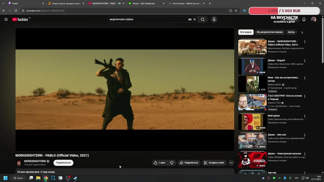Open options for Джем – Хип-хоп
The width and height of the screenshot is (324, 182).
(x=305, y=135)
